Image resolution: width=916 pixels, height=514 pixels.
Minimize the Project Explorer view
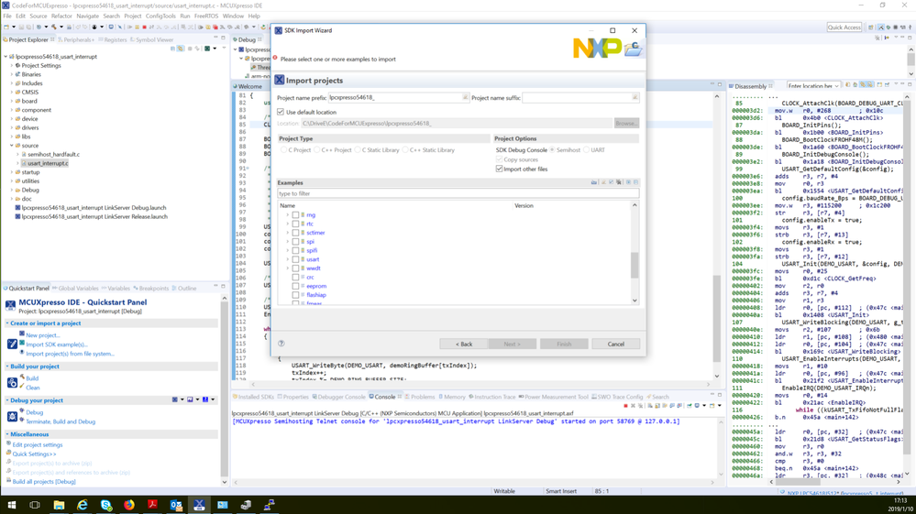coord(215,38)
